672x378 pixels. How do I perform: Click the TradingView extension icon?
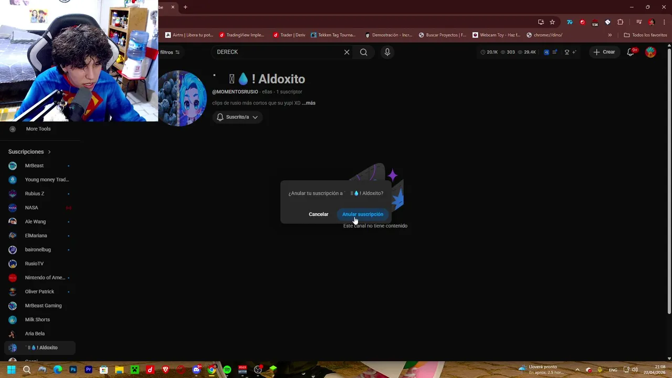570,22
